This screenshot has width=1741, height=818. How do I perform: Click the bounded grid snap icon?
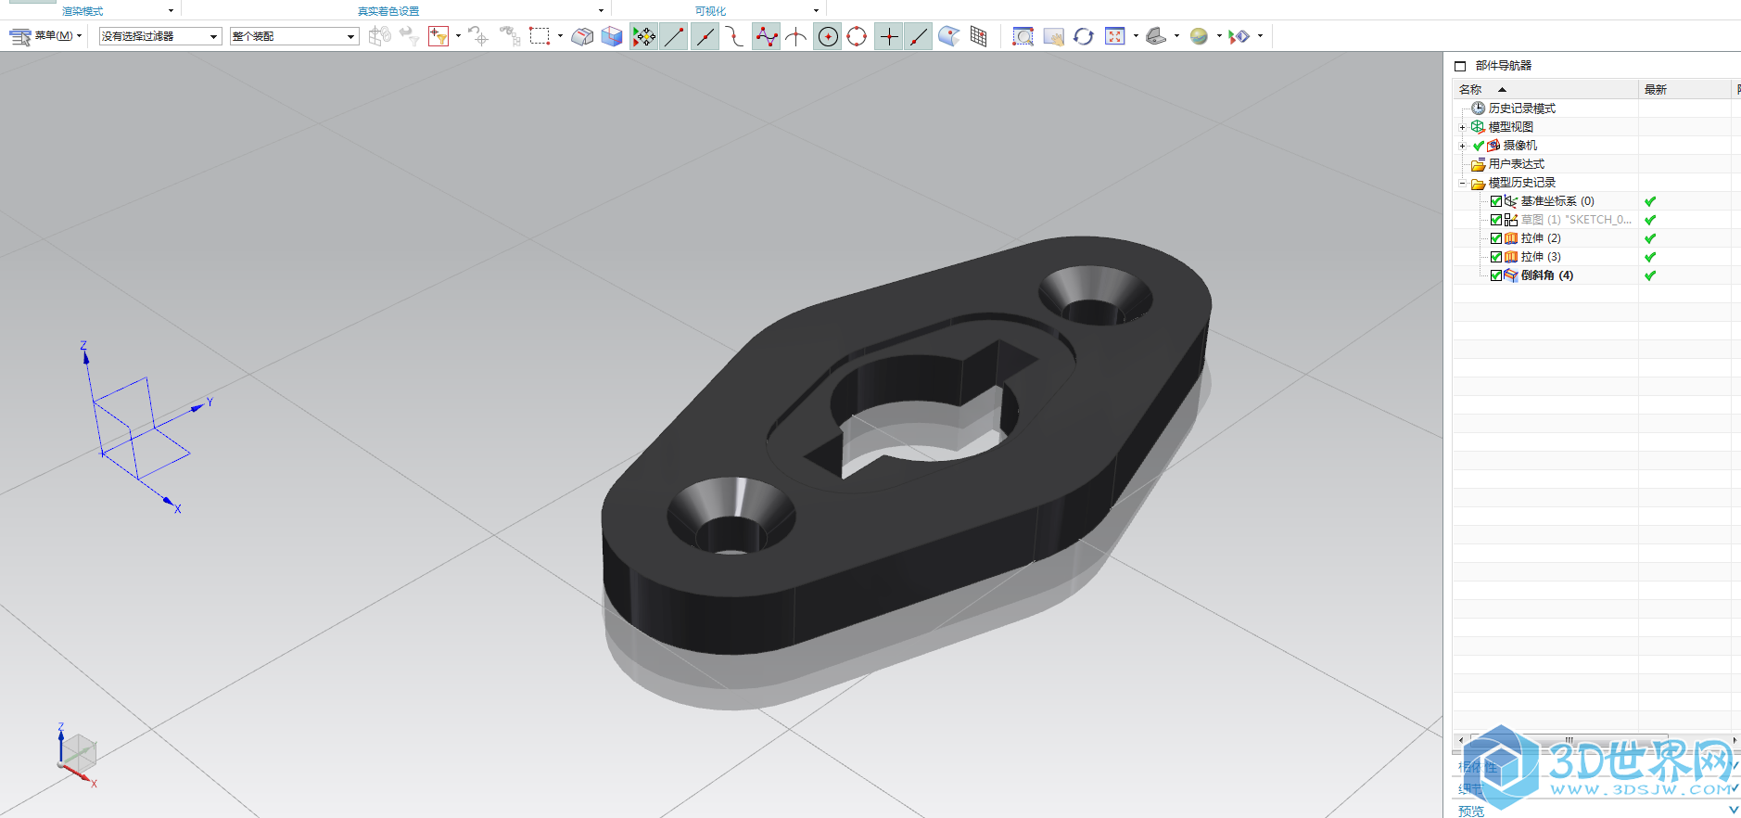[978, 36]
